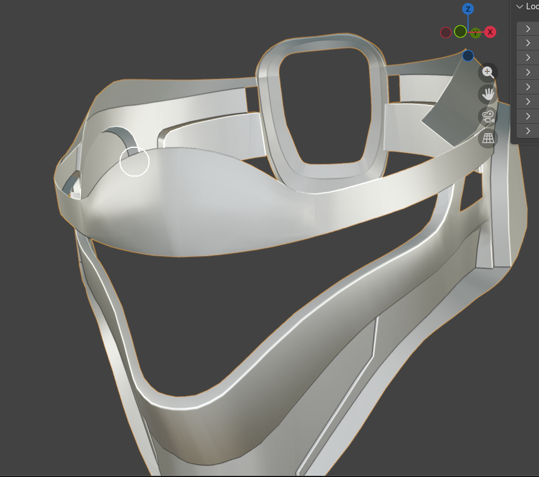Click the dark red negative X axis dot
Viewport: 539px width, 477px height.
coord(446,33)
